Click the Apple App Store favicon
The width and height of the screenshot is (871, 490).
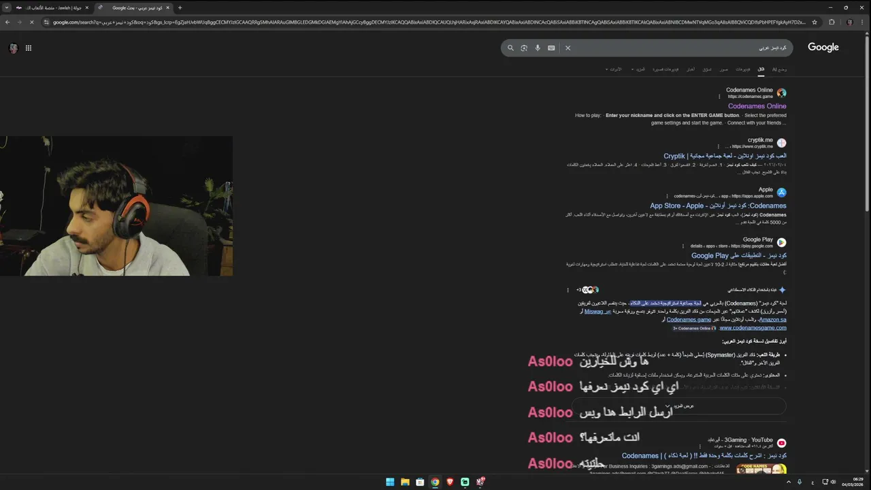coord(781,193)
